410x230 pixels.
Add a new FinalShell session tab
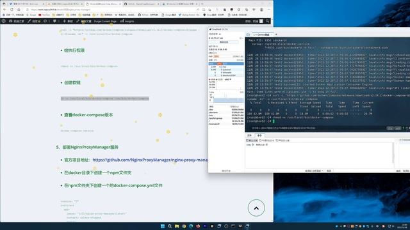[x=276, y=34]
